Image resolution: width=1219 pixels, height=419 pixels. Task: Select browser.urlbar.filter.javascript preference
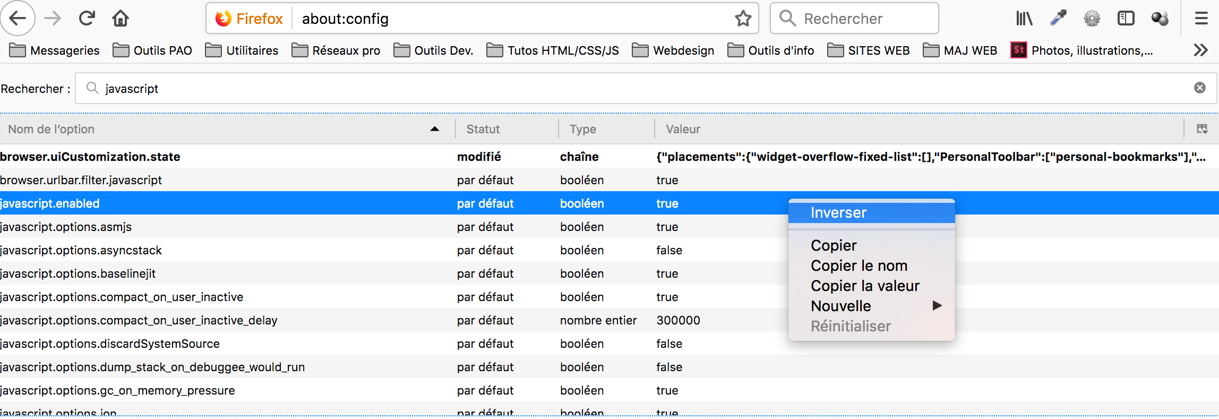609,180
